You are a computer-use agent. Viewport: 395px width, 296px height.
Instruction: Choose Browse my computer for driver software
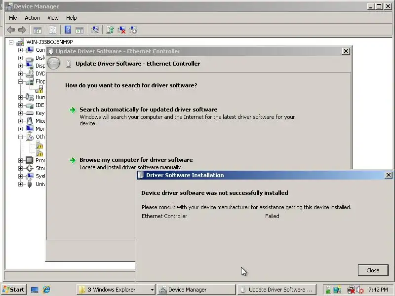[136, 160]
